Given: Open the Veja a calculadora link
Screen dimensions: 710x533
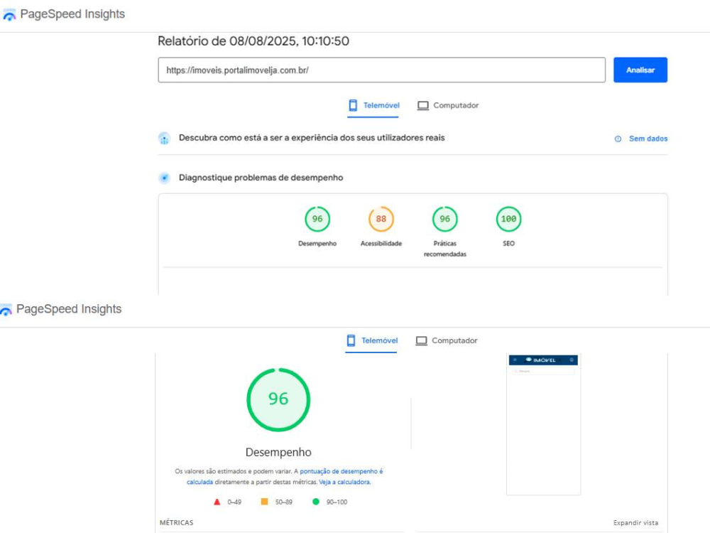Looking at the screenshot, I should tap(344, 483).
